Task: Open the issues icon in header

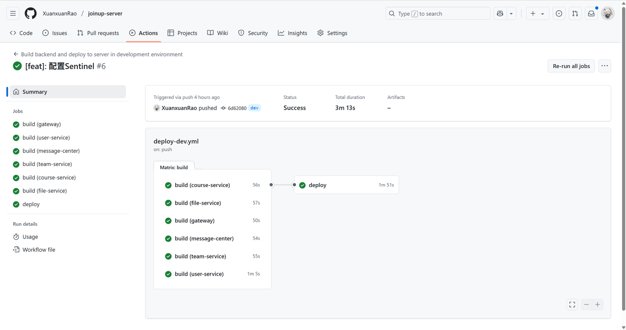Action: pos(559,14)
